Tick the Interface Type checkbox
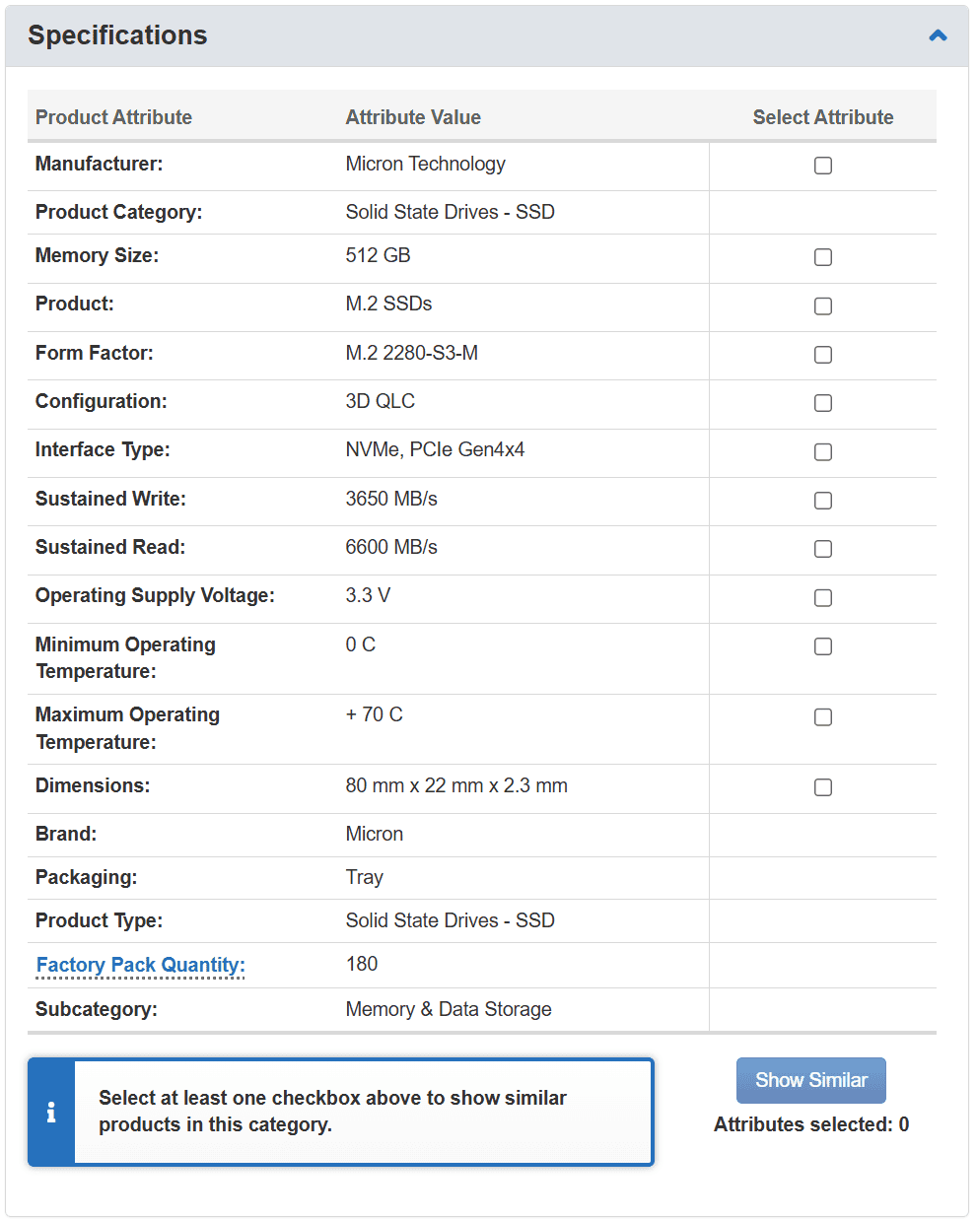This screenshot has height=1219, width=977. pyautogui.click(x=823, y=452)
